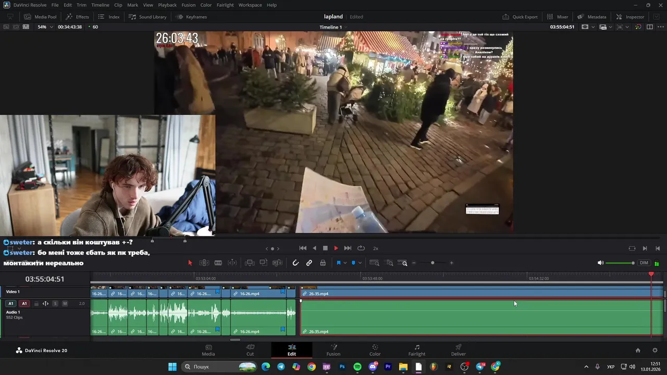Select the arrow Selection Mode tool
667x375 pixels.
click(x=190, y=263)
